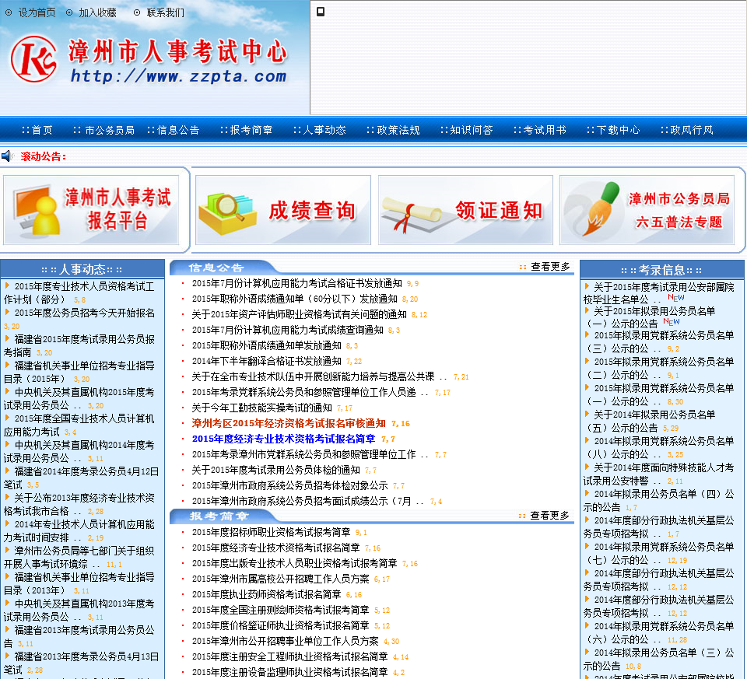This screenshot has width=747, height=679.
Task: Open 福建省机关事业单位招考专业指导目录（2015年）
Action: coord(79,373)
